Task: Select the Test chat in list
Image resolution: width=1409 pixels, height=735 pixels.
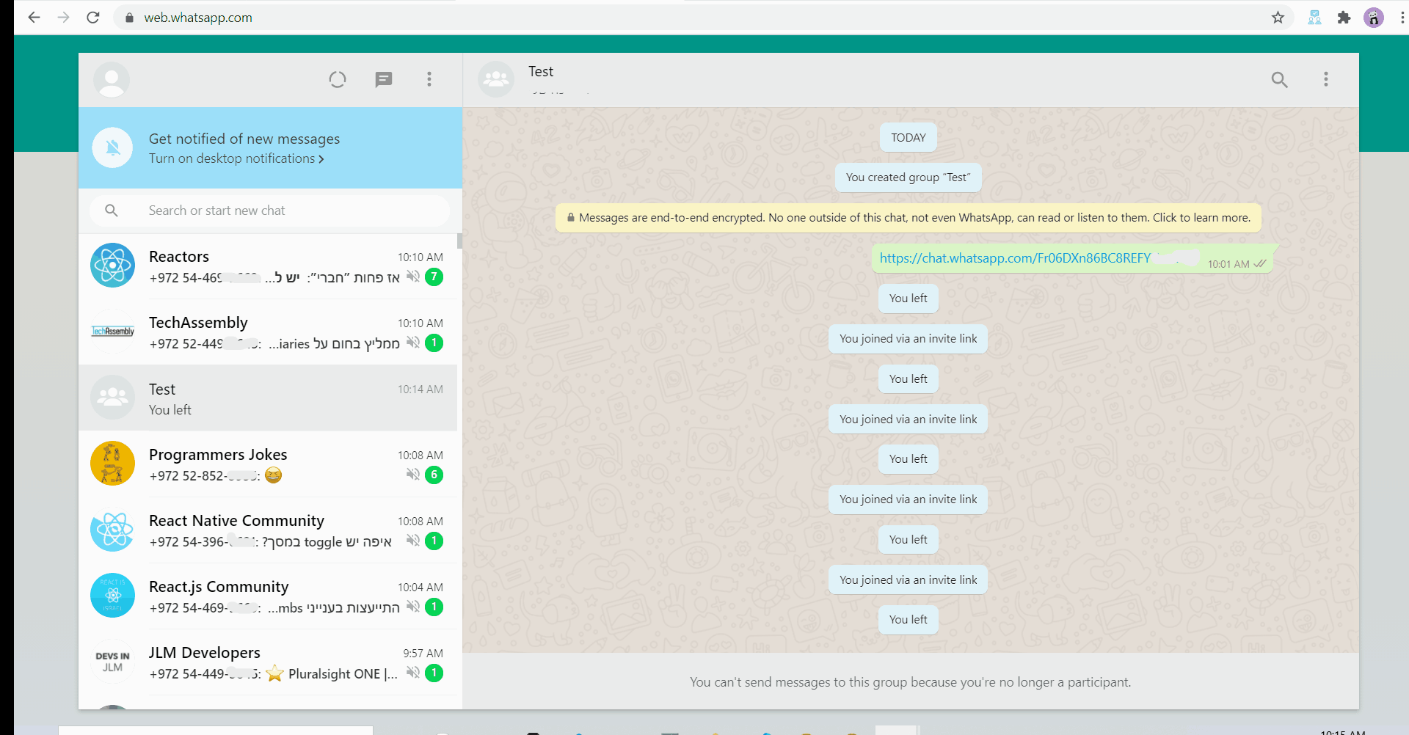Action: pos(268,398)
